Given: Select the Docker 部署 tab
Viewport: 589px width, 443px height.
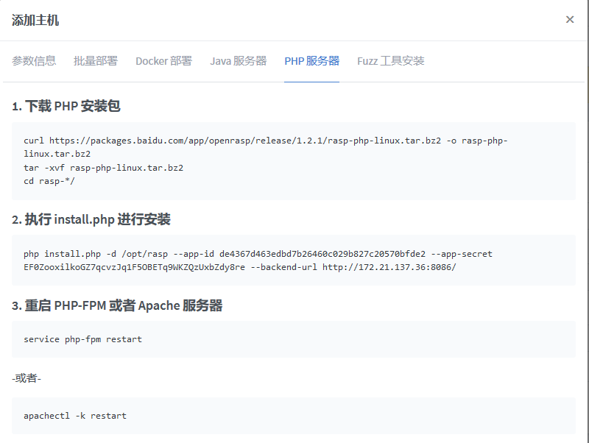Looking at the screenshot, I should point(163,61).
